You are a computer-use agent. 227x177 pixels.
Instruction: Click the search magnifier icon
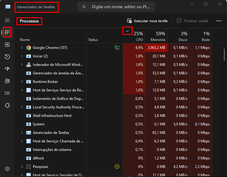[x=84, y=7]
